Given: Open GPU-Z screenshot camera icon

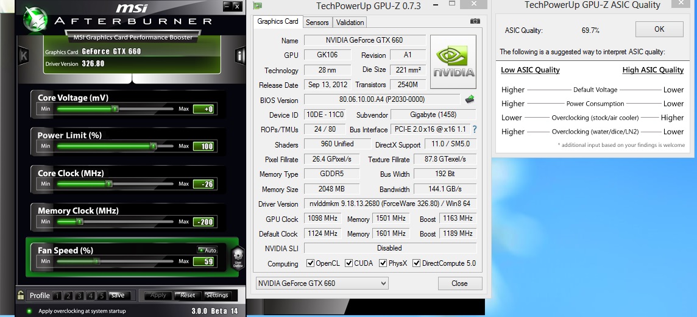Looking at the screenshot, I should pyautogui.click(x=475, y=21).
